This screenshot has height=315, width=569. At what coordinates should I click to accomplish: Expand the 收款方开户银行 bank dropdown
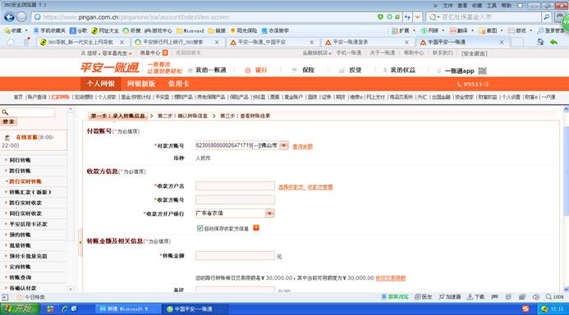(269, 213)
